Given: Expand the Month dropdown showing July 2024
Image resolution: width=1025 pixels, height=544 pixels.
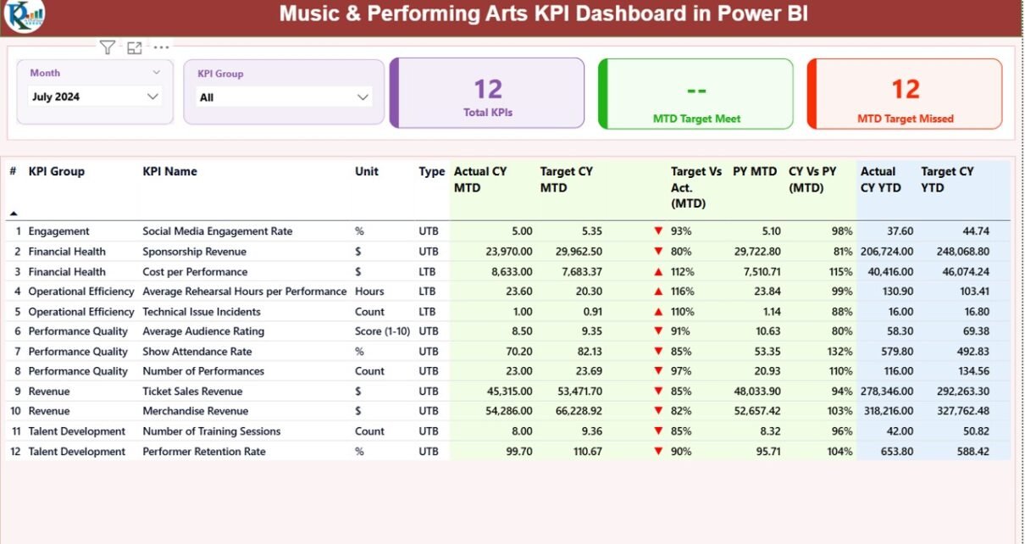Looking at the screenshot, I should coord(152,97).
